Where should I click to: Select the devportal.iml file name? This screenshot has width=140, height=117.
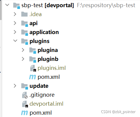coord(46,104)
